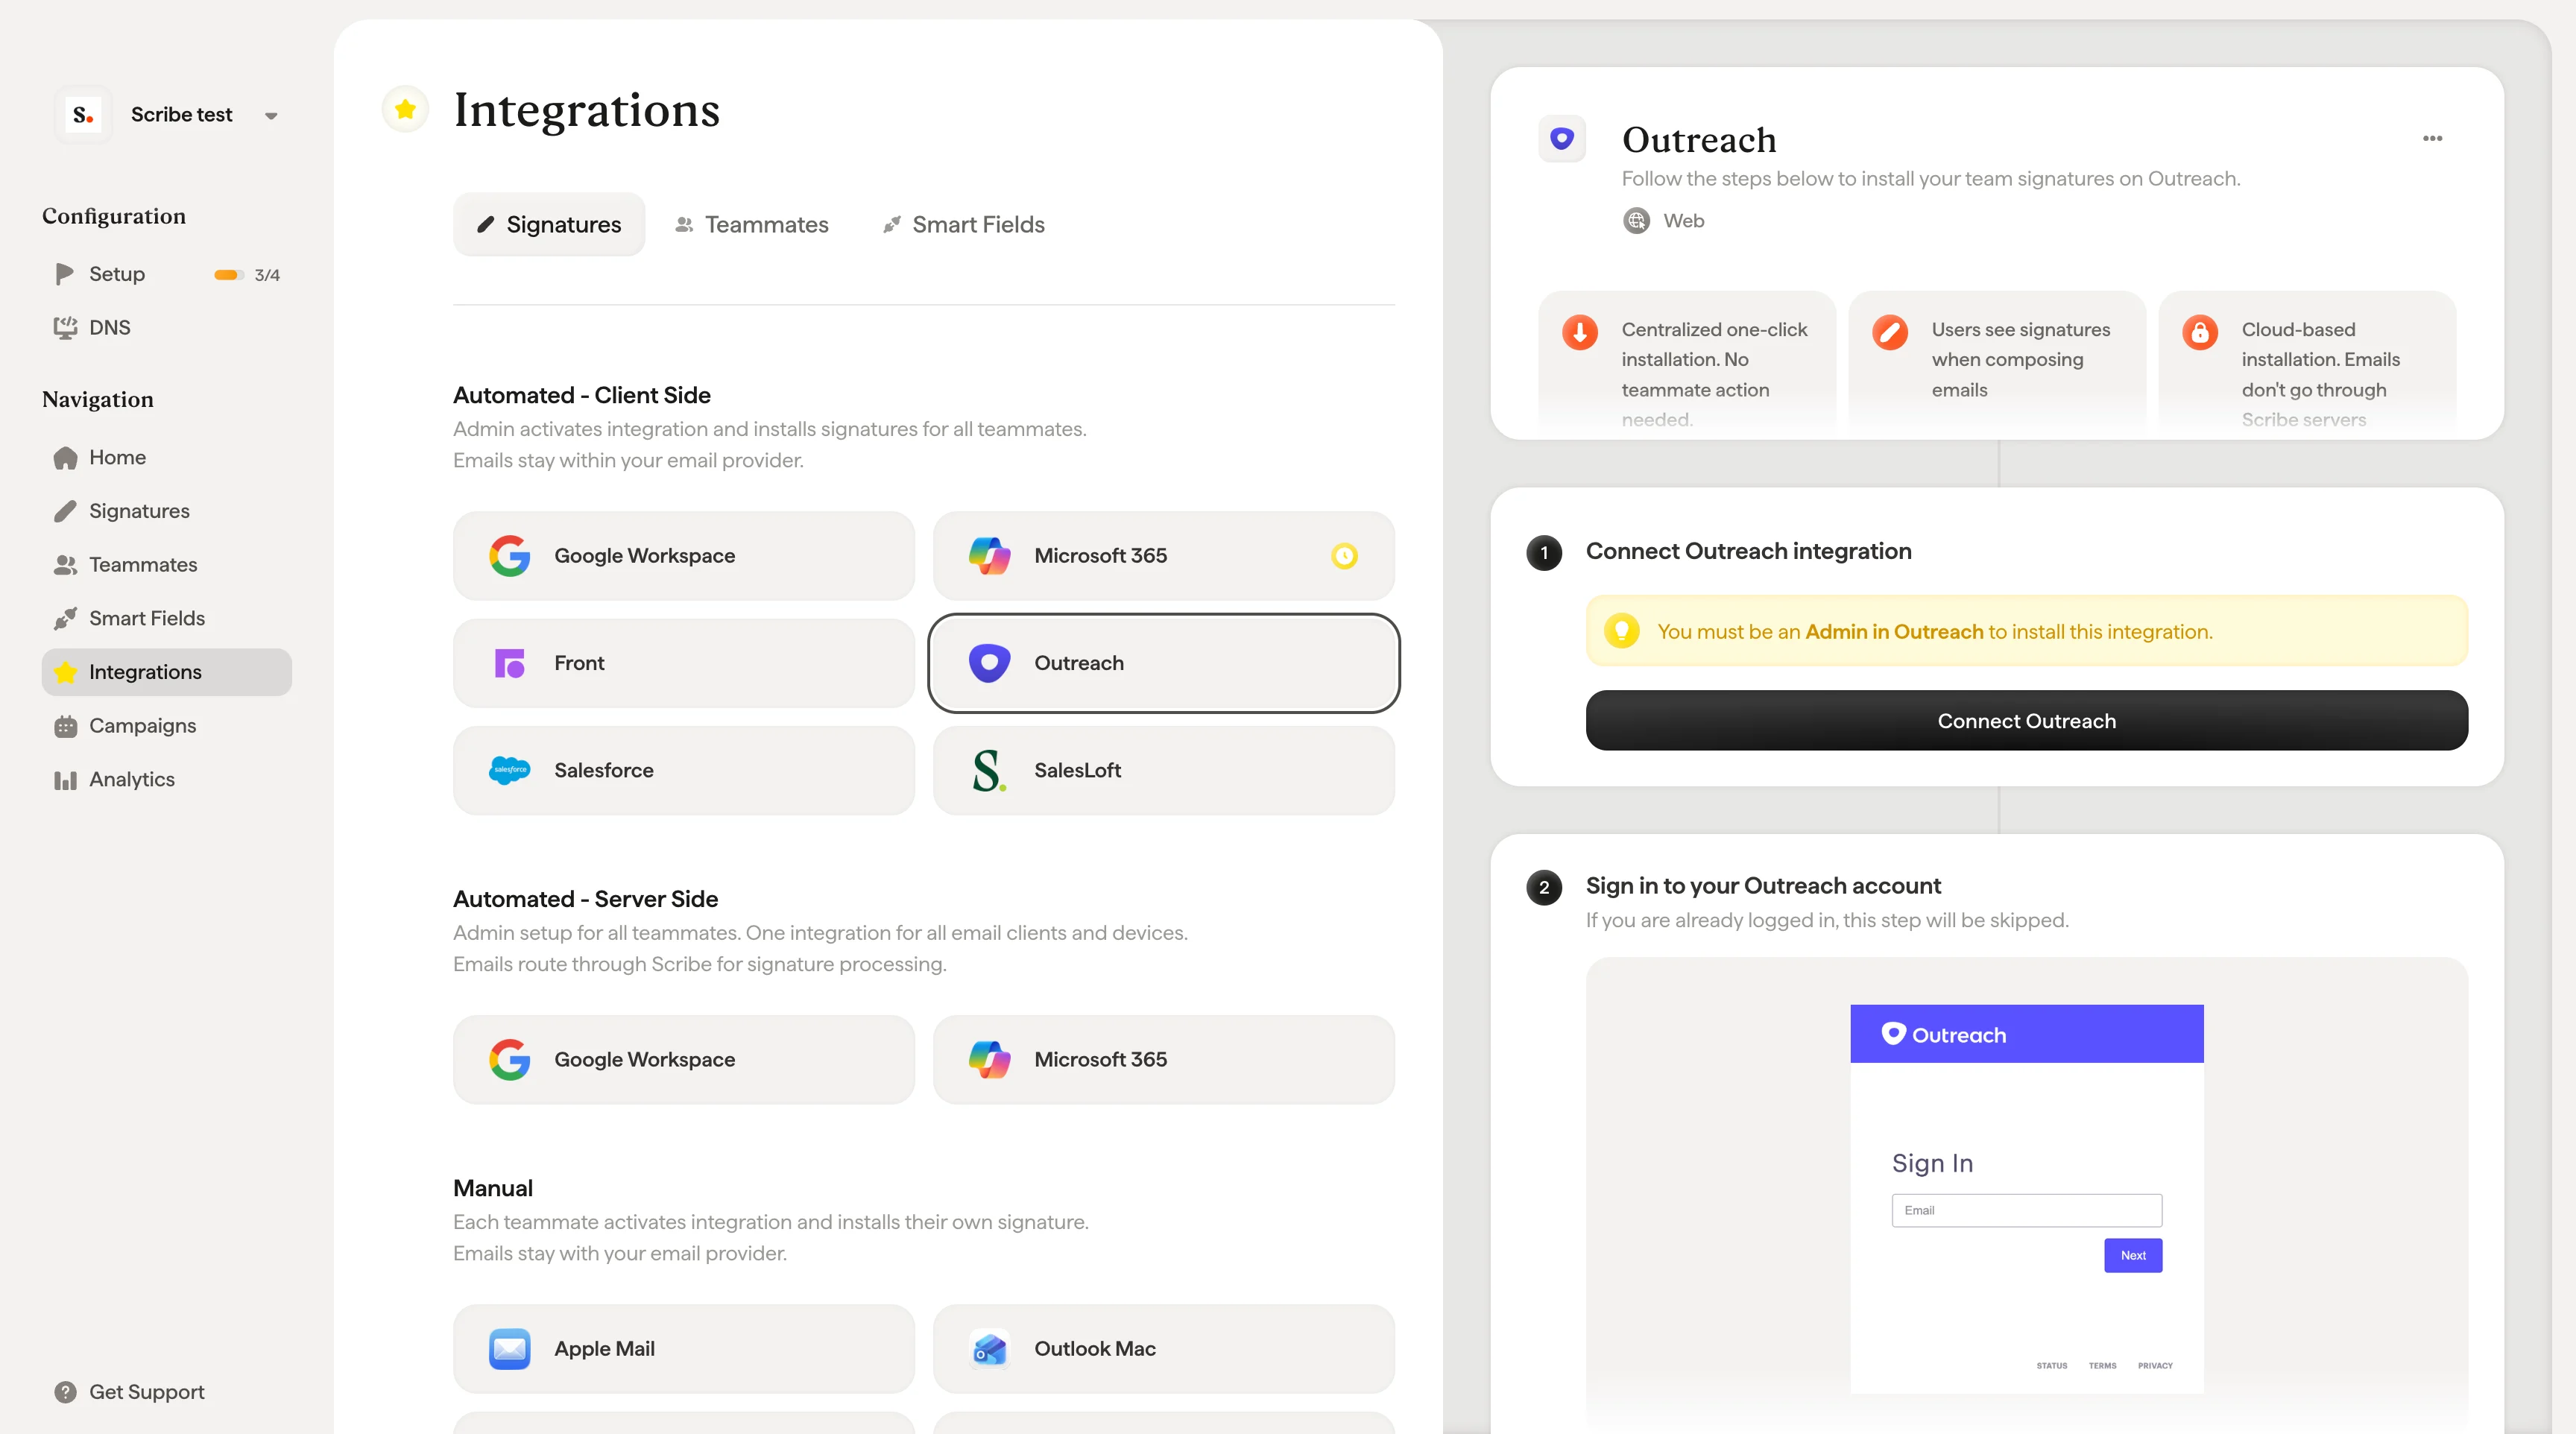Select client-side Google Workspace integration
The width and height of the screenshot is (2576, 1434).
[684, 556]
